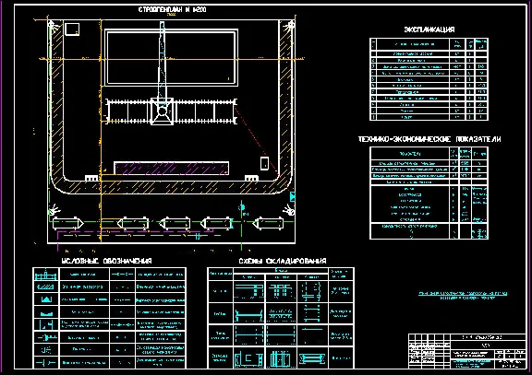Image resolution: width=532 pixels, height=375 pixels.
Task: Click the ТЕХНИКО-ЭКОНОМИЧЕСКИЕ ПОКАЗАТЕЛИ heading
Action: (429, 139)
